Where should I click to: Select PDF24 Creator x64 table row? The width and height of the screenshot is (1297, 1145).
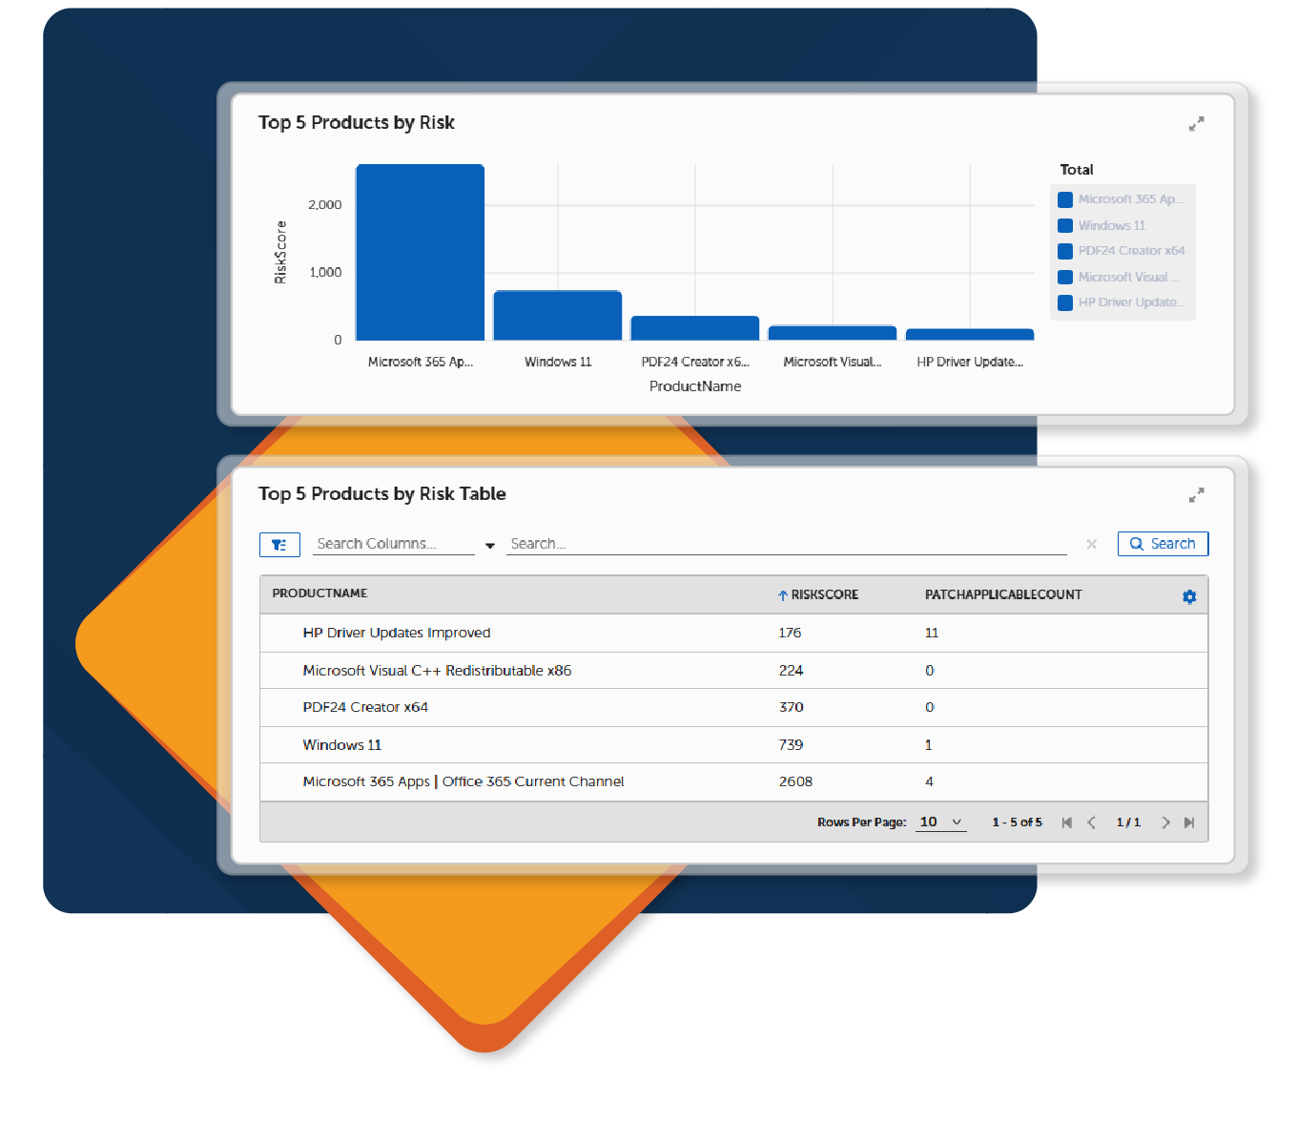tap(733, 707)
